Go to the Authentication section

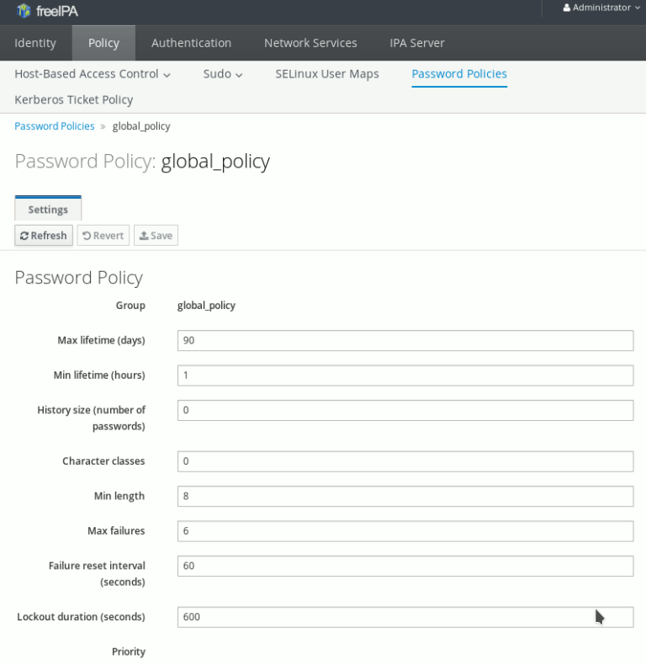coord(191,43)
